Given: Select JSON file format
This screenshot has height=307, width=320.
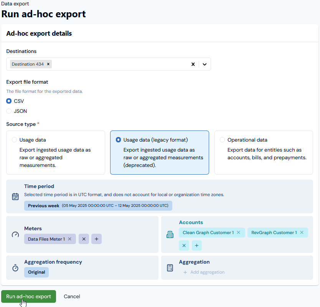Looking at the screenshot, I should click(x=9, y=111).
